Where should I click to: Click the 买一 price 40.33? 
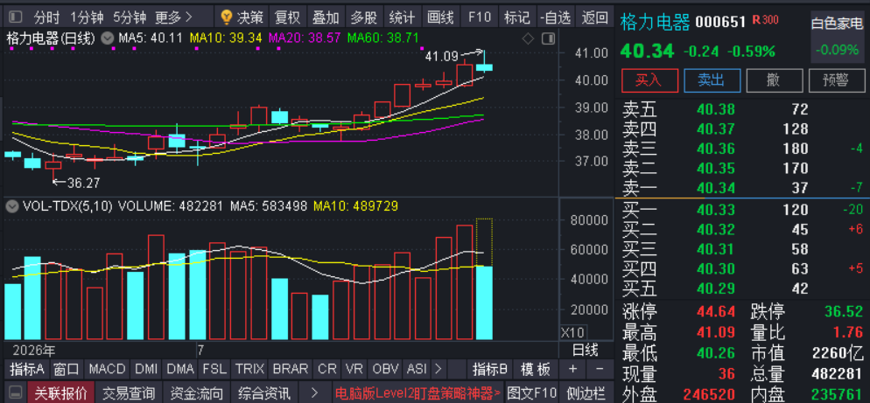716,210
